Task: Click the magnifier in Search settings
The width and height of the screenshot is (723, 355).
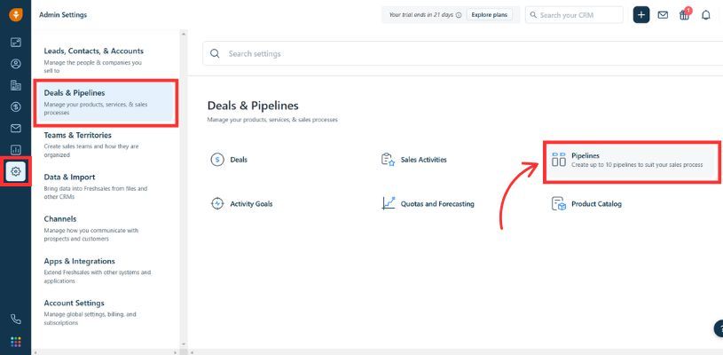Action: pyautogui.click(x=215, y=53)
